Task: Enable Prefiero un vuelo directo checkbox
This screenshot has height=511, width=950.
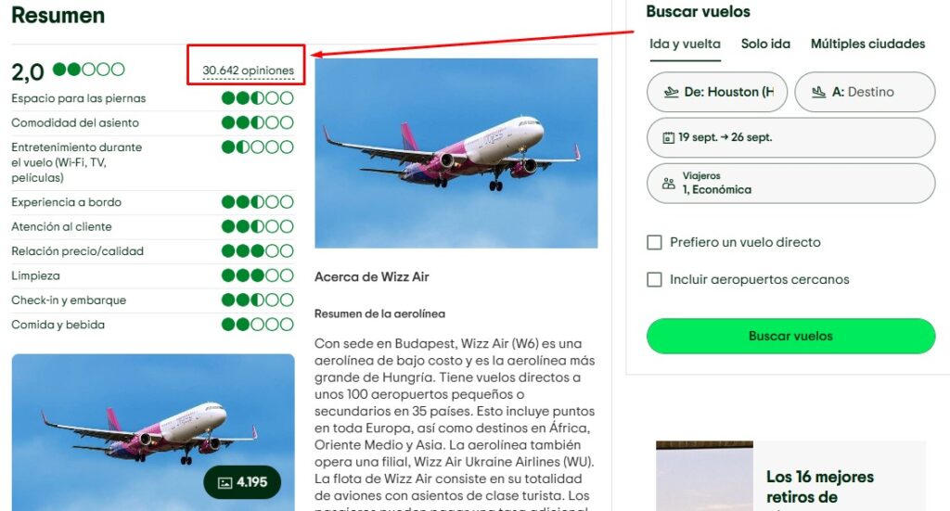Action: [x=654, y=242]
